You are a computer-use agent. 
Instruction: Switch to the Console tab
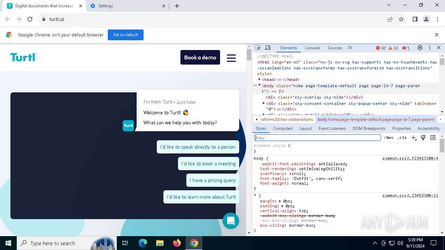tap(312, 48)
